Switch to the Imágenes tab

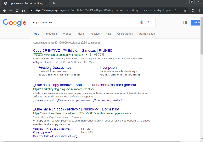51,34
